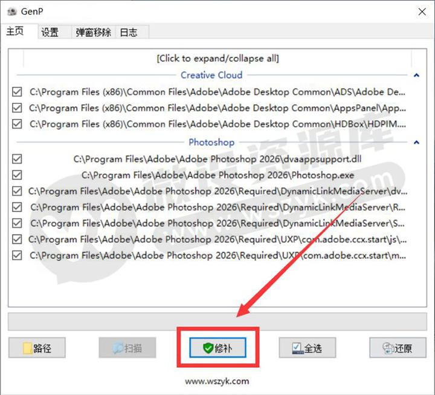Screen dimensions: 435x395
Task: Uncheck the HDBox\HDPIM... file checkbox
Action: tap(17, 124)
